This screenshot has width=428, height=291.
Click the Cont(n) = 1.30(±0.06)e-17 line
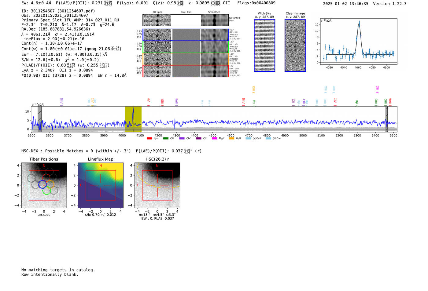[x=52, y=43]
